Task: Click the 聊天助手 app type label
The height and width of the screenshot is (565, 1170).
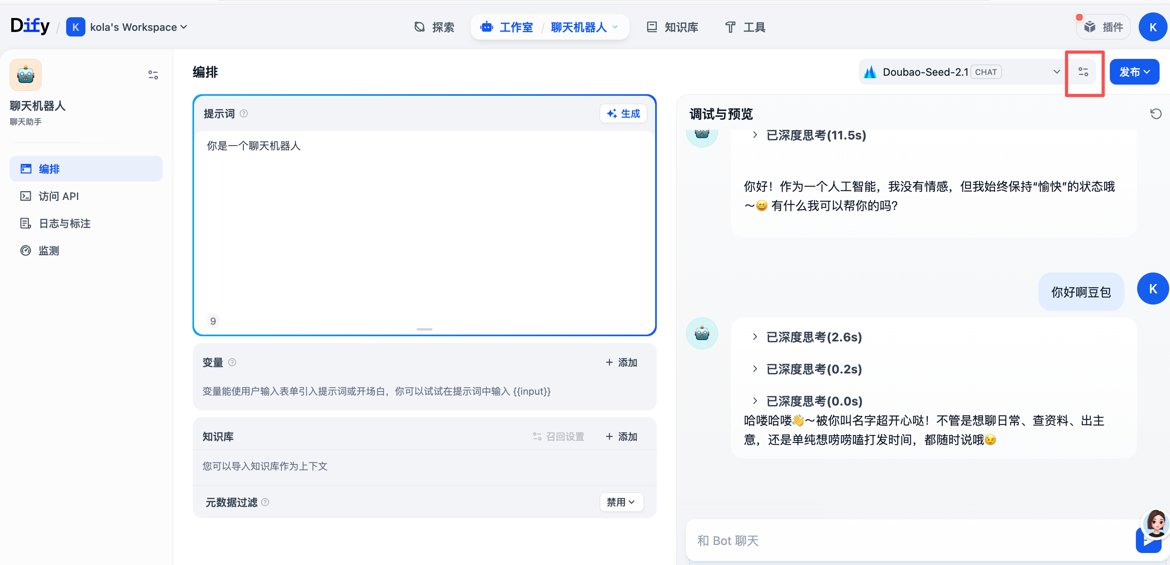Action: pyautogui.click(x=26, y=122)
